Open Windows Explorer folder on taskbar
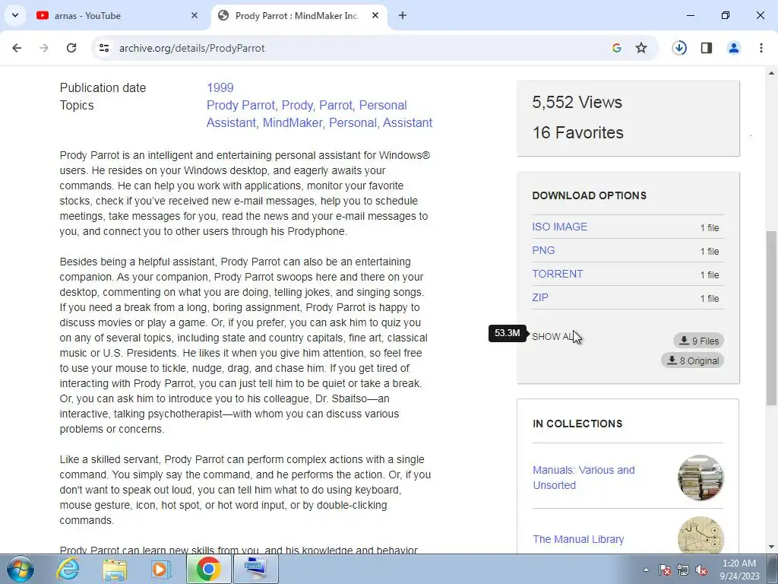This screenshot has height=584, width=778. tap(115, 569)
